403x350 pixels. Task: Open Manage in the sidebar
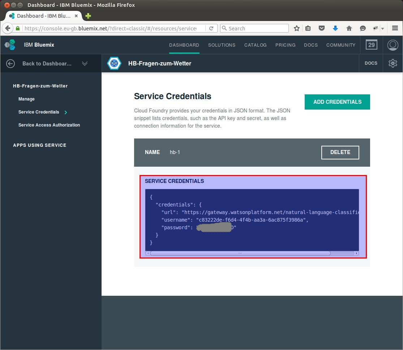tap(26, 99)
